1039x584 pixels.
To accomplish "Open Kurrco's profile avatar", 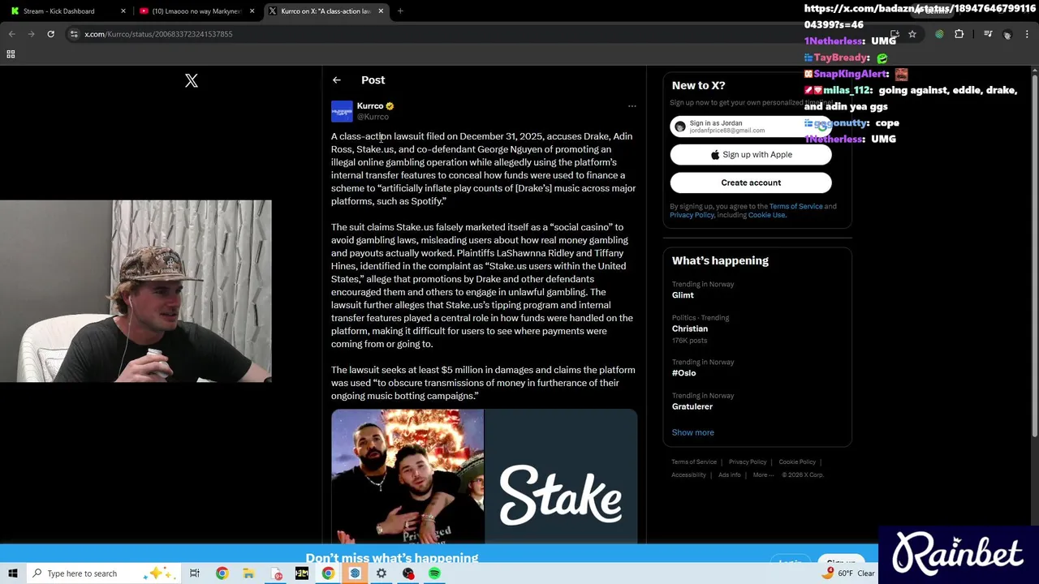I will coord(342,111).
